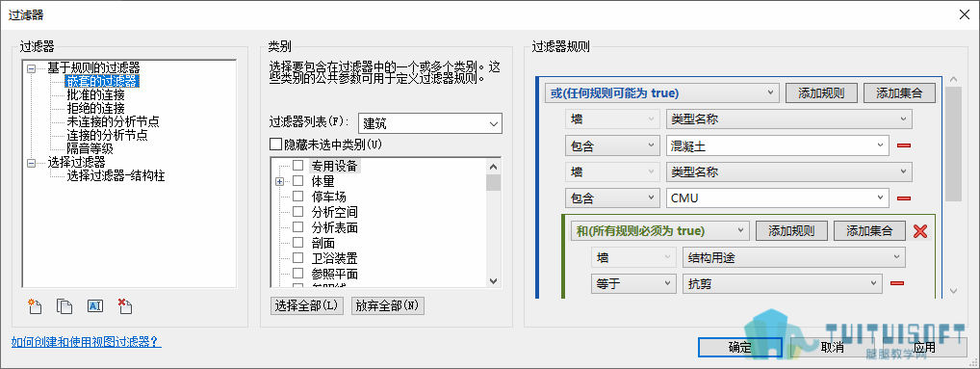
Task: Remove the CMU rule with red minus
Action: tap(903, 198)
